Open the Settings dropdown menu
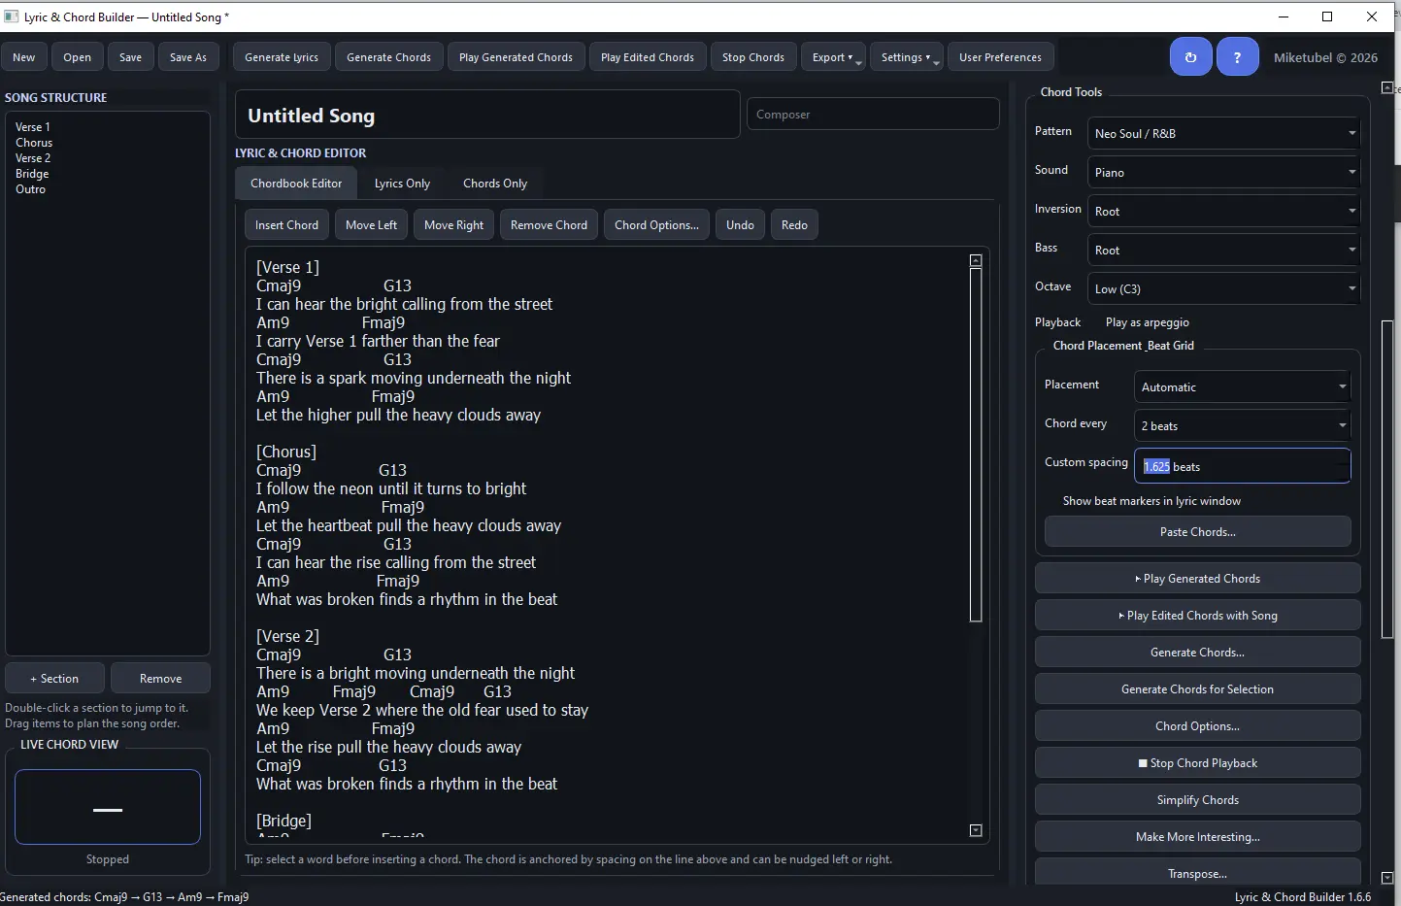Image resolution: width=1401 pixels, height=906 pixels. [x=906, y=57]
